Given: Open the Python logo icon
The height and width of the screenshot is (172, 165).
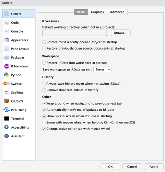Looking at the screenshot, I should [7, 75].
